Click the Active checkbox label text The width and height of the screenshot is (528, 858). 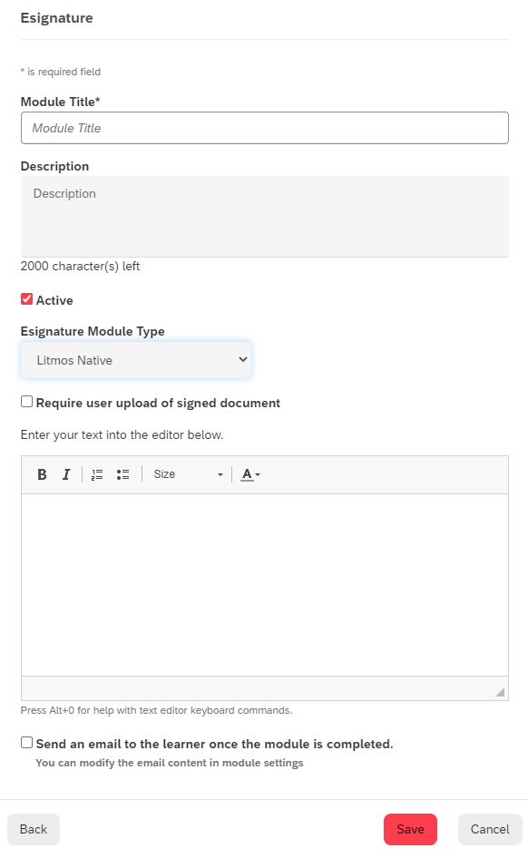(x=54, y=300)
